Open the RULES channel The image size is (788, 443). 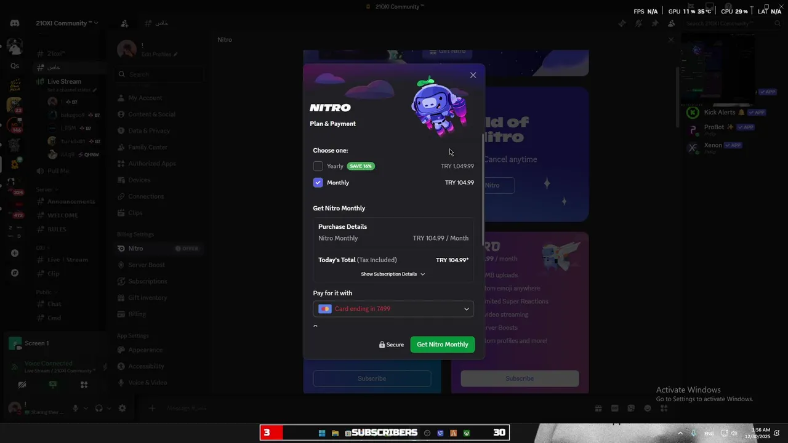pos(50,229)
